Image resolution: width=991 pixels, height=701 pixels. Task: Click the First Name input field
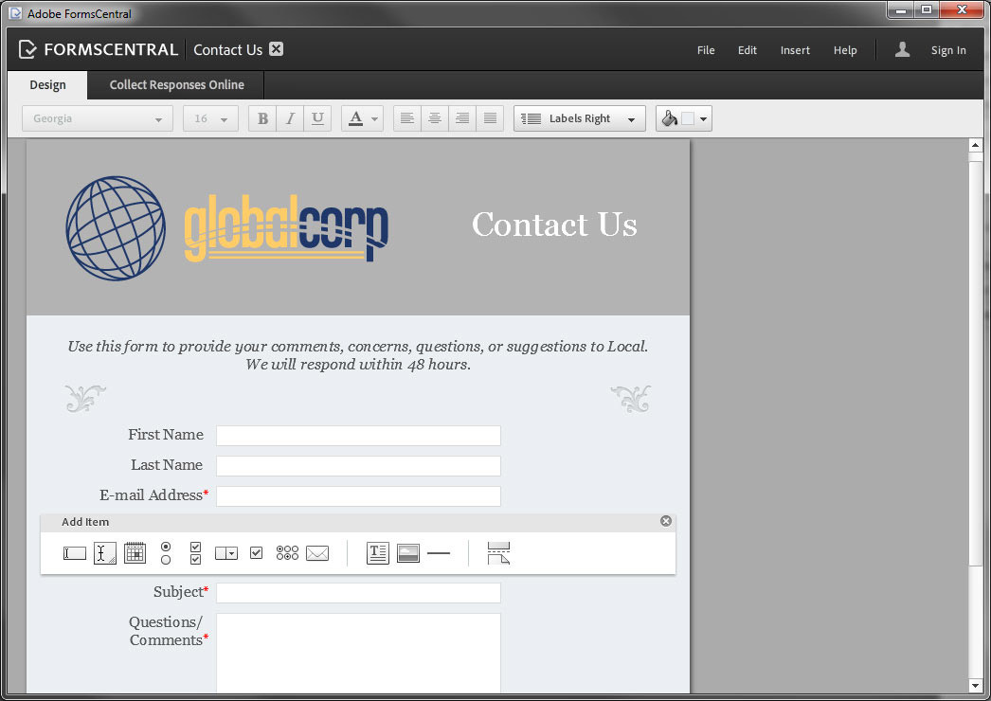pos(358,436)
